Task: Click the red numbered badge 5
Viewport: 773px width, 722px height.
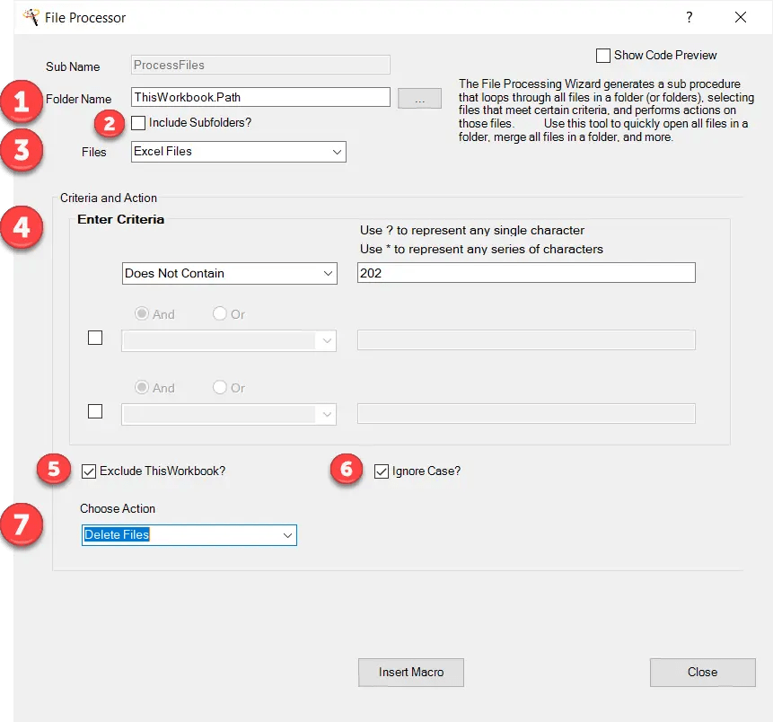Action: (x=53, y=469)
